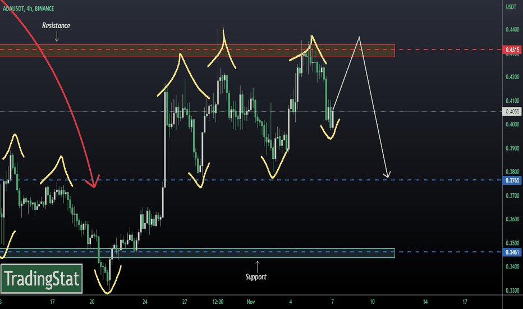This screenshot has width=523, height=309.
Task: Click the 0.4200 price axis value
Action: pos(512,77)
